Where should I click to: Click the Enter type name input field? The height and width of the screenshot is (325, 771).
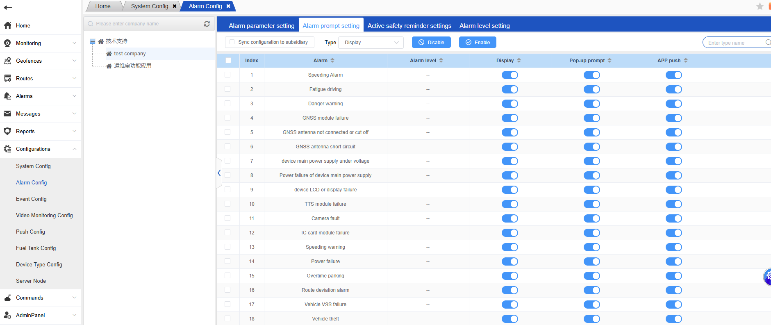tap(734, 43)
